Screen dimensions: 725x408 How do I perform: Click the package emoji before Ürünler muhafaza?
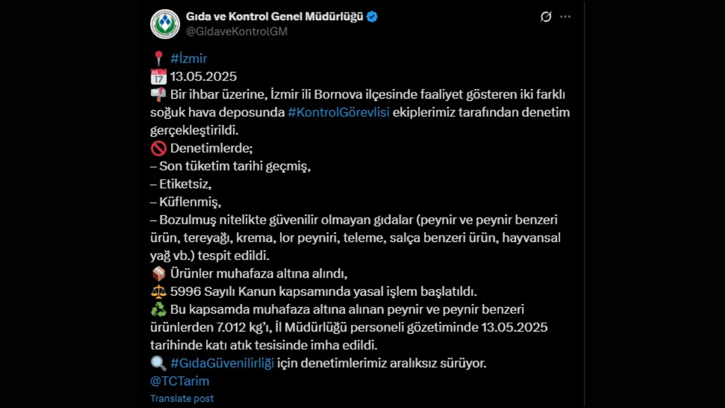[159, 273]
